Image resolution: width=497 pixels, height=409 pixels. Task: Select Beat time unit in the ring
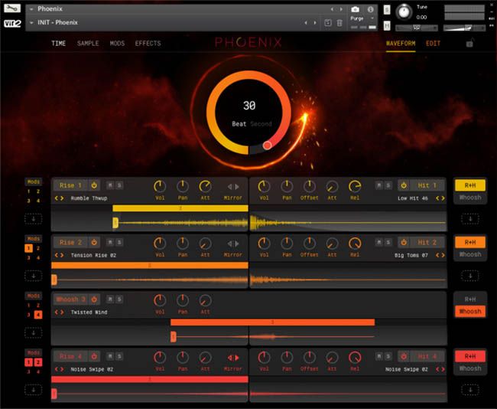[x=239, y=124]
